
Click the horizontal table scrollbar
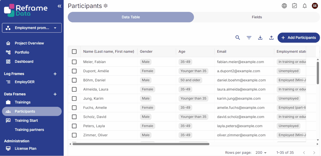click(x=141, y=144)
